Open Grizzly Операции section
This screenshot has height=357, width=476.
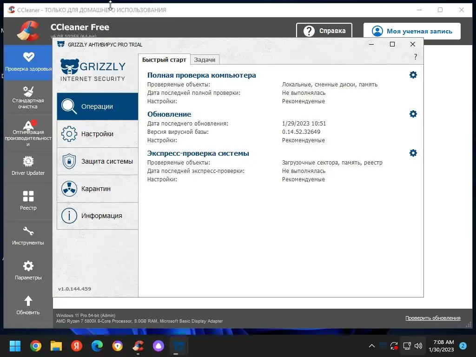coord(98,106)
